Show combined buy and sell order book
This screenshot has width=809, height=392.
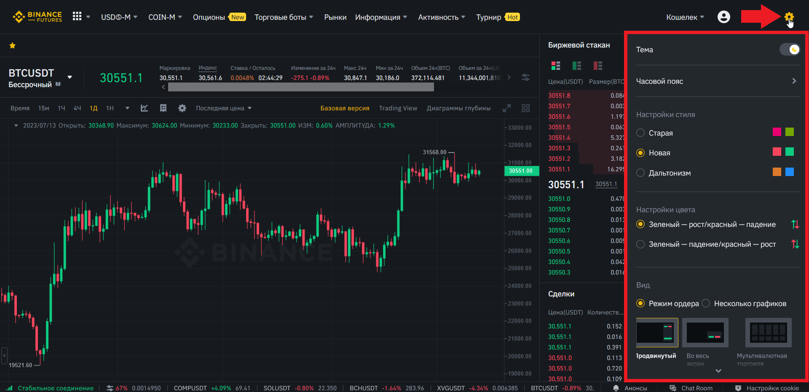[x=556, y=65]
